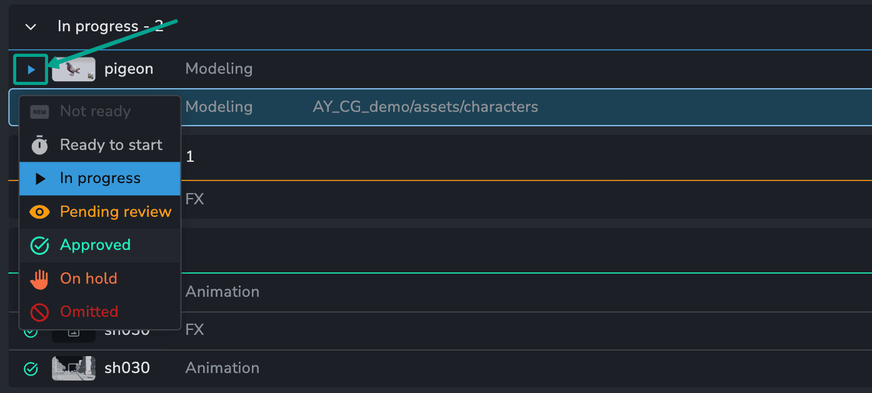The image size is (872, 393).
Task: Click the sh030 Animation thumbnail
Action: coord(73,369)
